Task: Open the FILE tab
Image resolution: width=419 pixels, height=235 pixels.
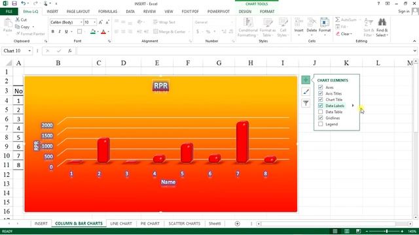Action: [x=9, y=12]
